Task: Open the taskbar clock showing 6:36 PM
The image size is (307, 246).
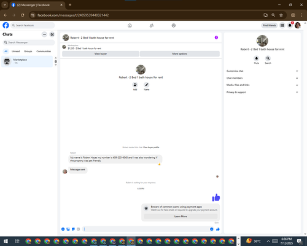Action: click(286, 241)
